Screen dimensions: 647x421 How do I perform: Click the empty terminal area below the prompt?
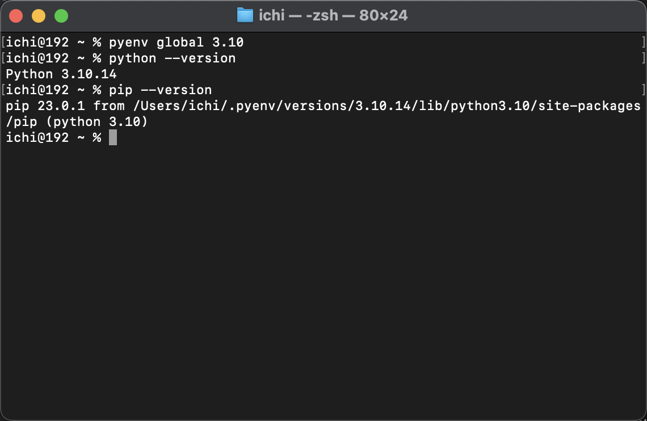coord(323,280)
